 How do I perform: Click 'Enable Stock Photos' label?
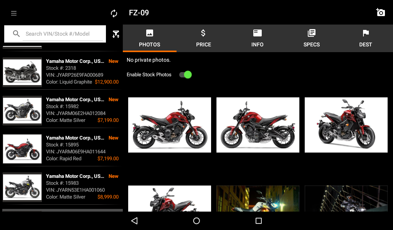pos(149,75)
